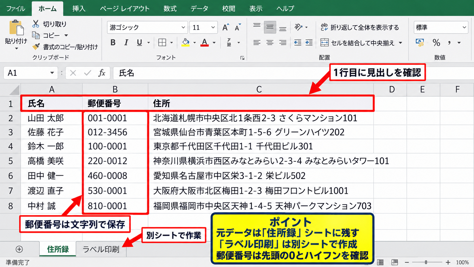Toggle Italic formatting
The width and height of the screenshot is (474, 267).
point(126,43)
